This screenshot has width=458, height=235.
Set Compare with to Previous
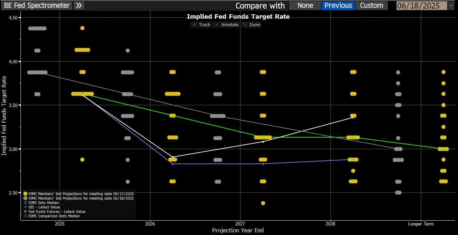tap(338, 5)
